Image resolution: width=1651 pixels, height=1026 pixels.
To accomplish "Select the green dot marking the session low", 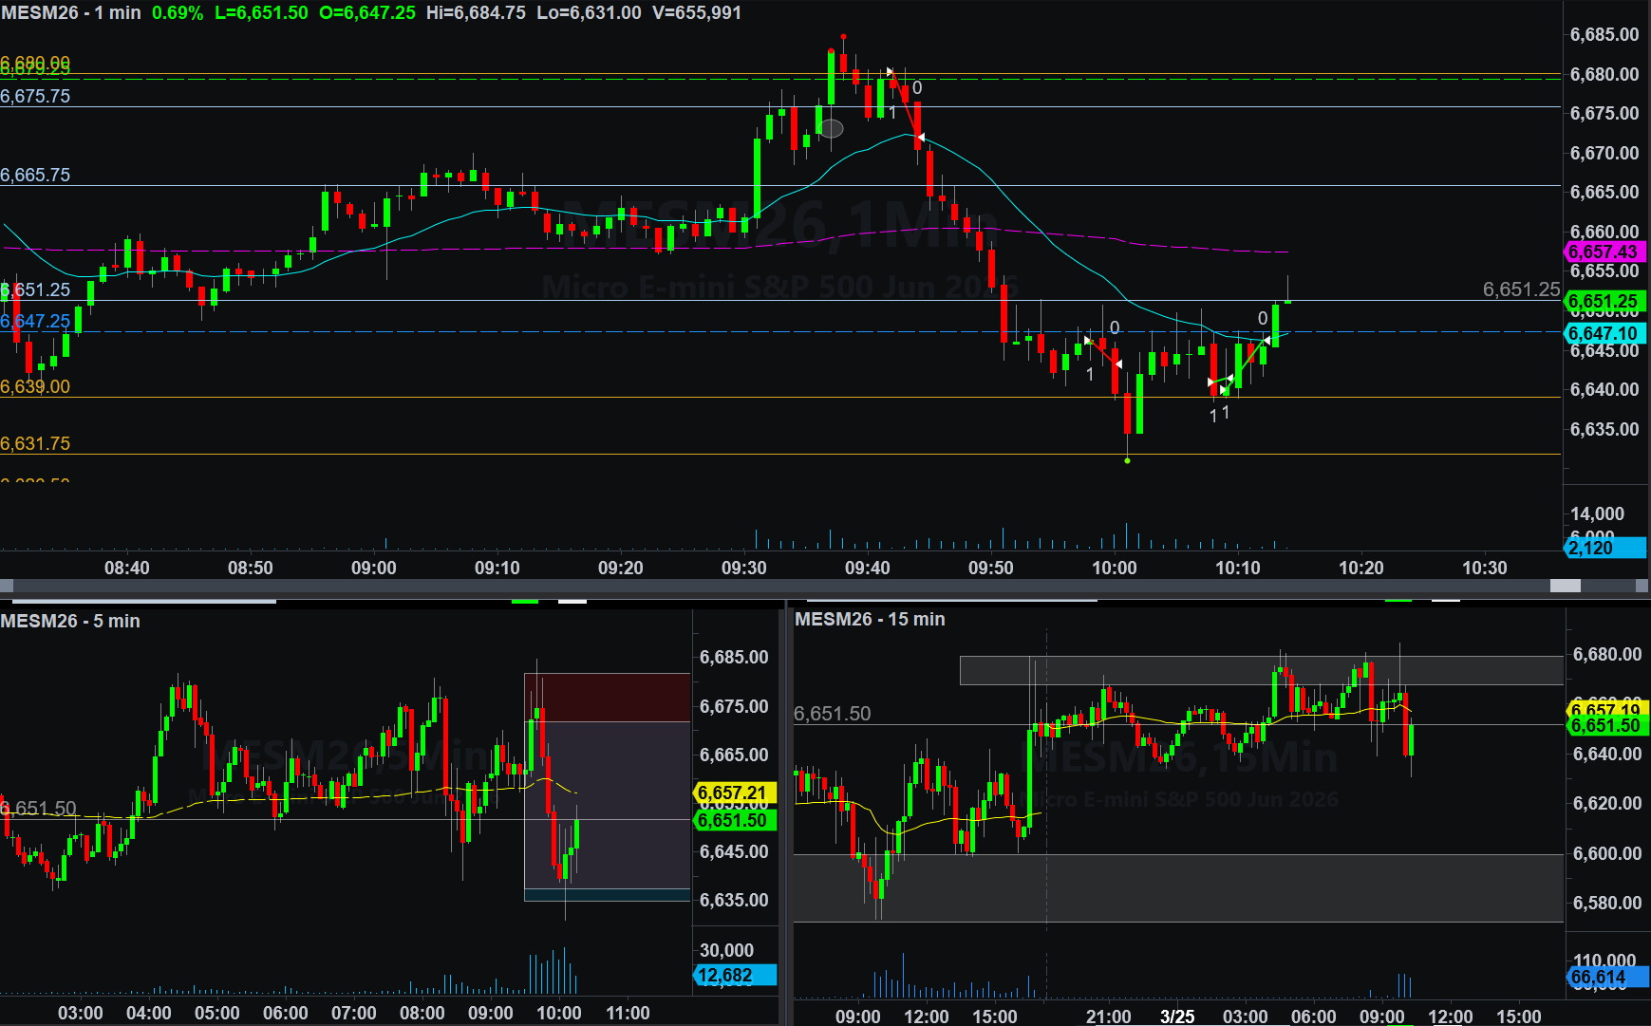I will point(1127,460).
